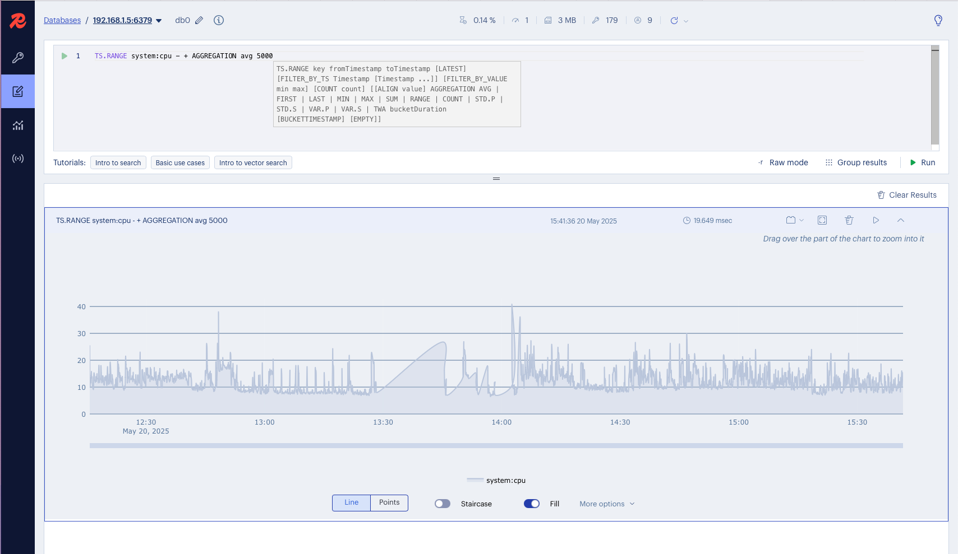958x554 pixels.
Task: Click the 12:30 May 20, 2025 axis label
Action: coord(146,427)
